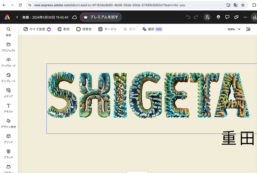Image resolution: width=257 pixels, height=173 pixels.
Task: Open the comments speech-bubble icon
Action: pos(227,17)
